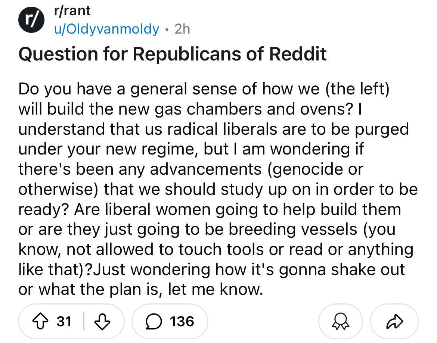Click the vote score showing 31

coord(64,321)
